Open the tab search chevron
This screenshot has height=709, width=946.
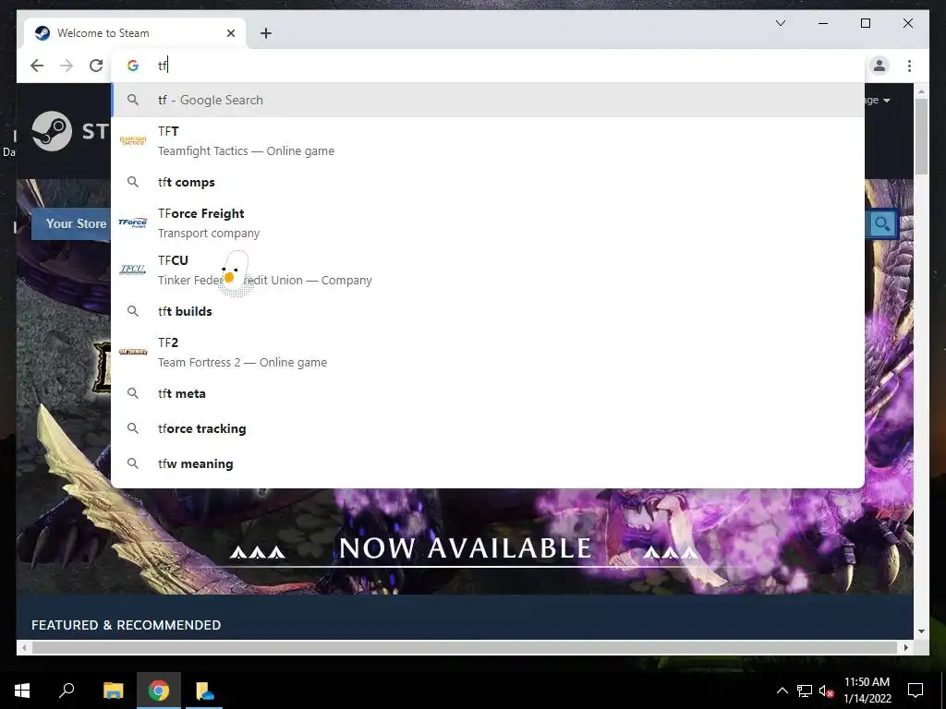(780, 23)
